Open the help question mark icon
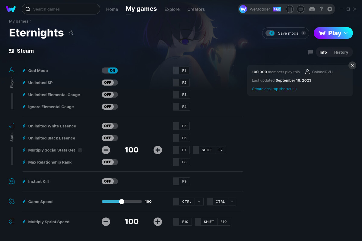Viewport: 362px width, 241px height. click(x=321, y=9)
